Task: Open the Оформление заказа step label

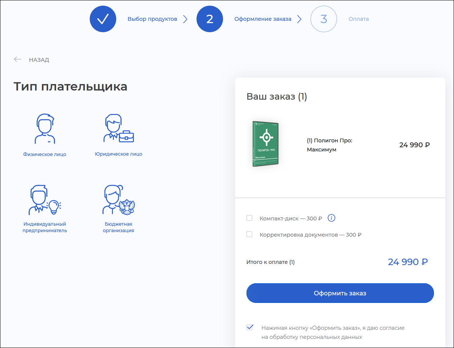Action: [263, 19]
